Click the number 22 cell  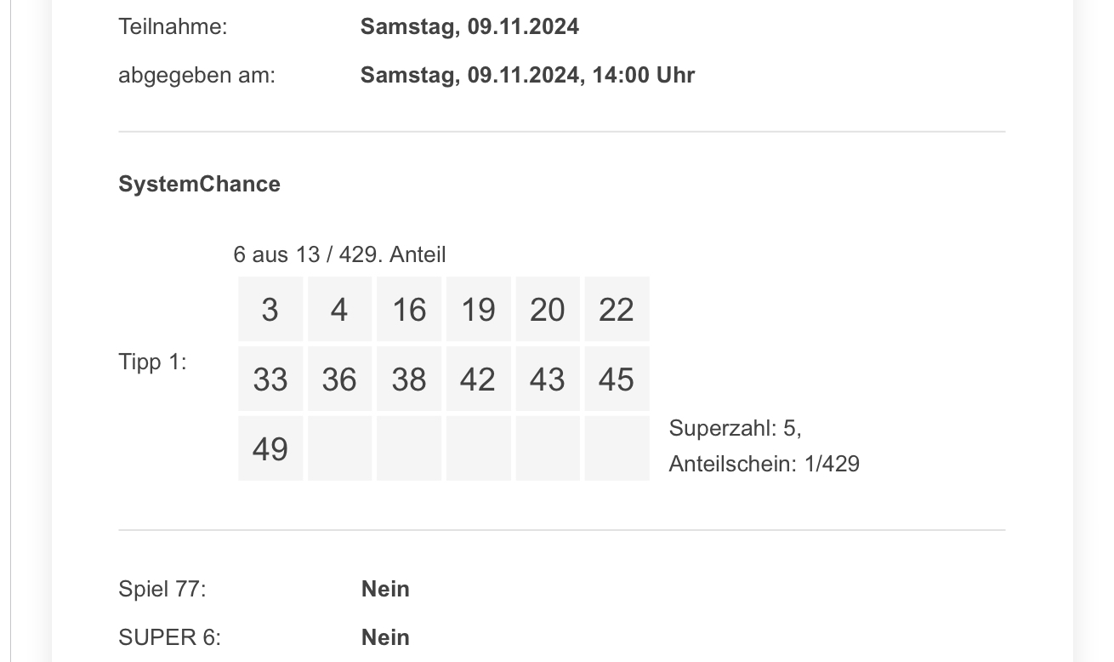point(617,309)
